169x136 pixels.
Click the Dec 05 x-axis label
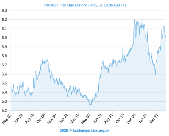coord(131,119)
